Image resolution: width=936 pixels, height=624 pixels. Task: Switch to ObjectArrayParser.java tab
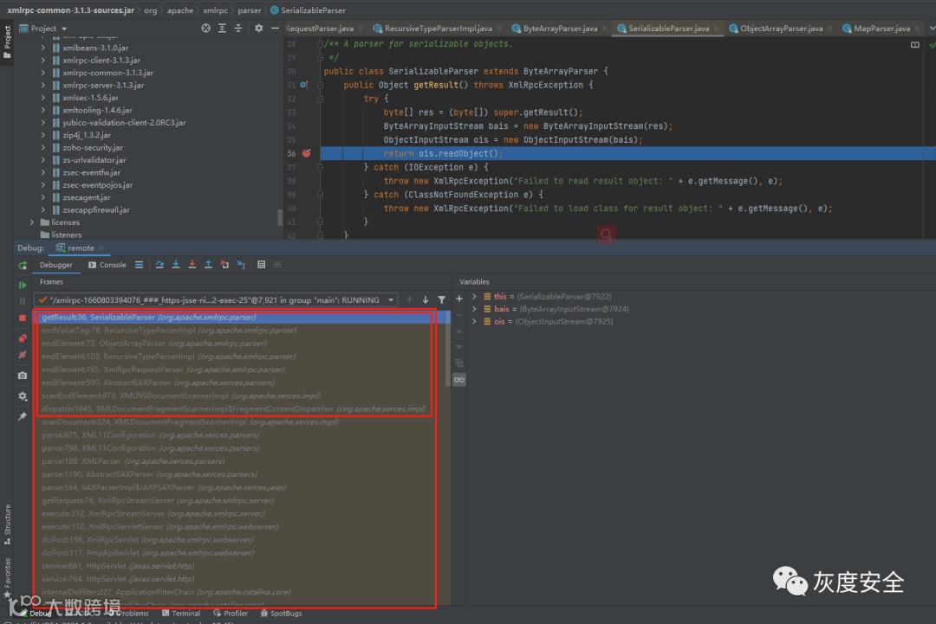(x=780, y=28)
